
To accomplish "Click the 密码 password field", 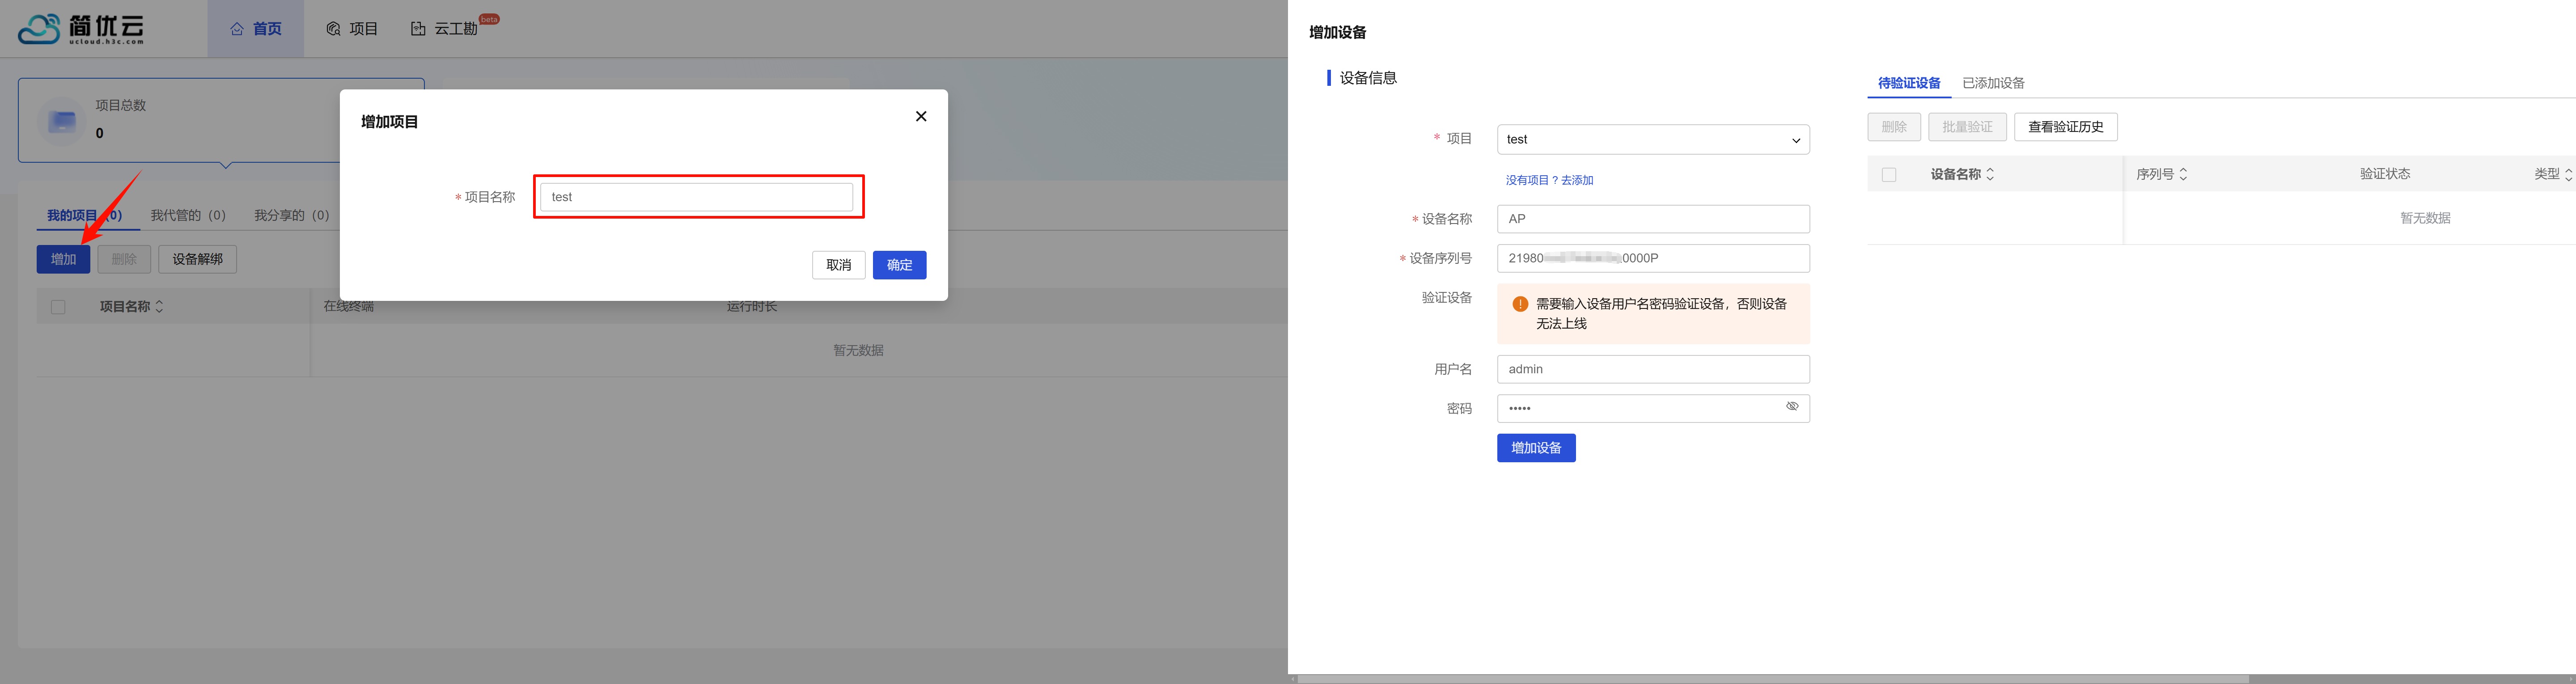I will [1653, 408].
